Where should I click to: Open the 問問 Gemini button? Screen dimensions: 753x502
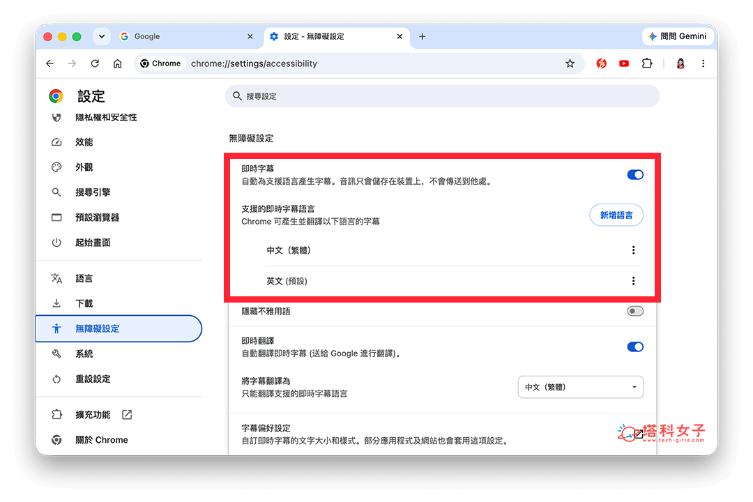678,36
